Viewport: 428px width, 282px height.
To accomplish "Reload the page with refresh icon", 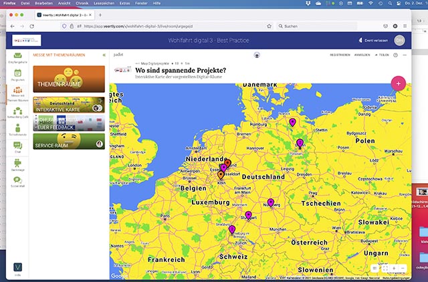I will [32, 26].
